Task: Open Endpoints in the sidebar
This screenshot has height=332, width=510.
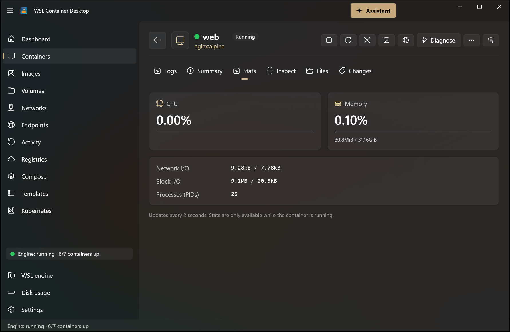Action: [x=69, y=125]
